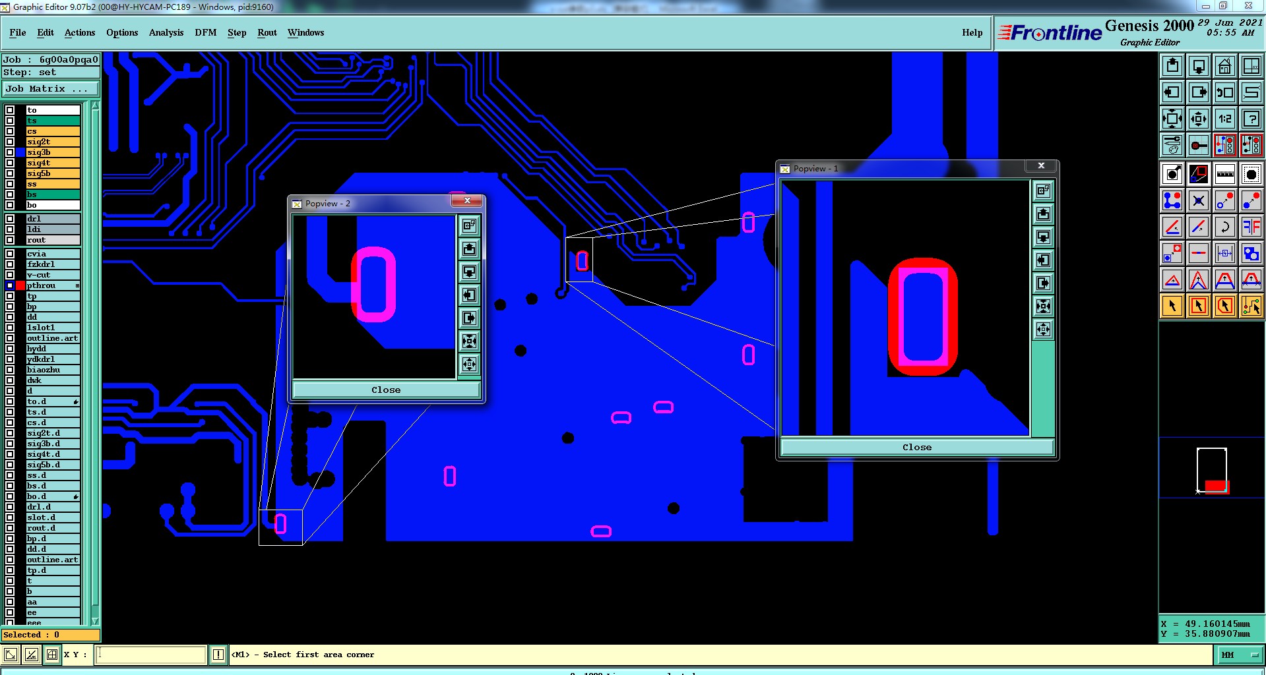Click the pan down view icon
Screen dimensions: 1266x675
1199,66
